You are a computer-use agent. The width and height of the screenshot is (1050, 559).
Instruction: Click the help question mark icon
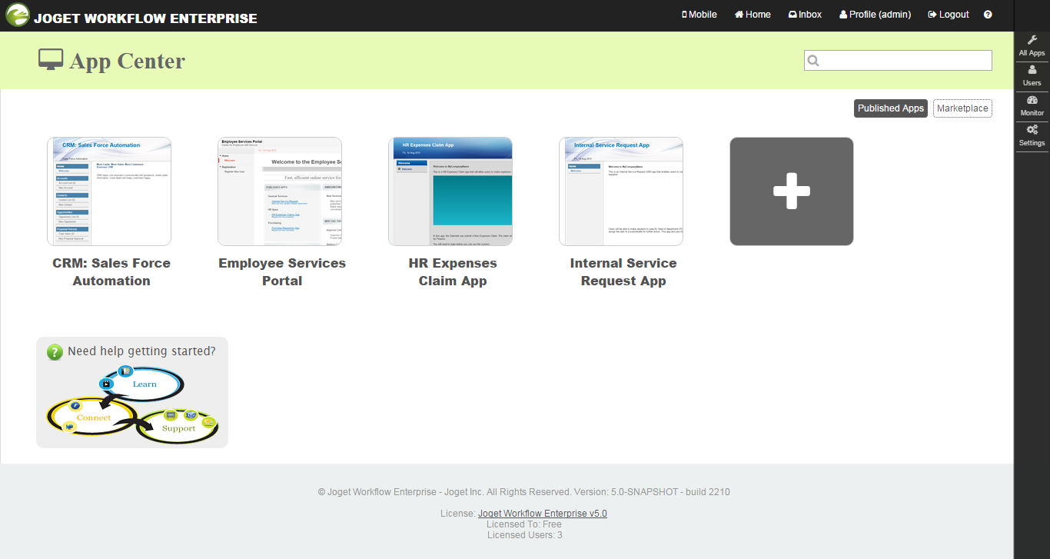click(988, 15)
